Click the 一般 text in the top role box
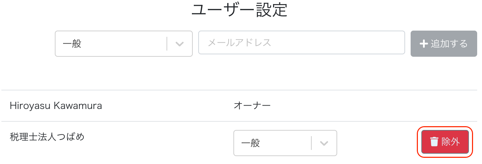This screenshot has width=482, height=164. click(x=72, y=44)
